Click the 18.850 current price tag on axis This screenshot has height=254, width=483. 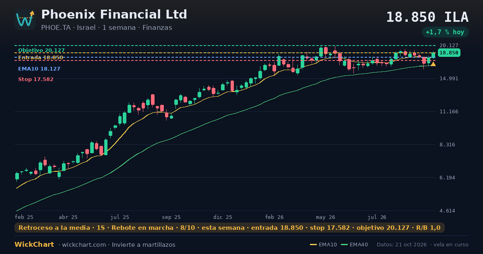(x=449, y=53)
